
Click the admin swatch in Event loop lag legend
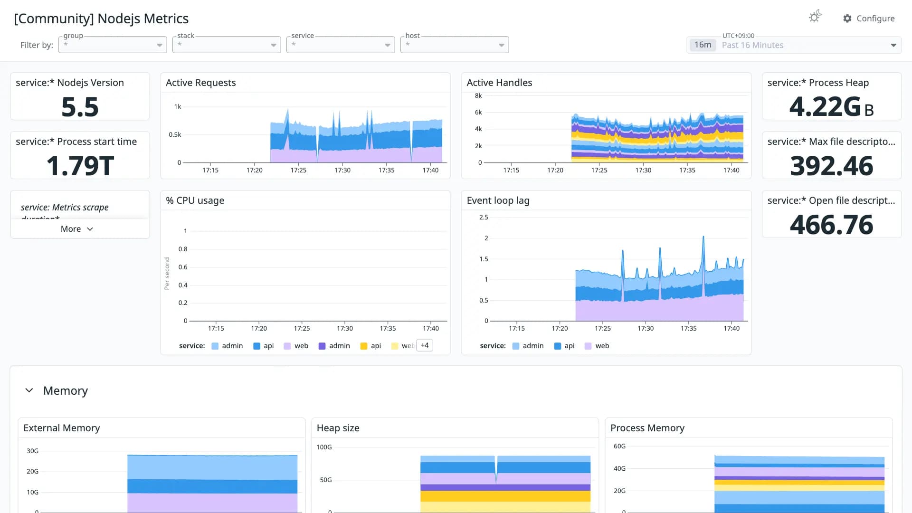click(x=516, y=346)
